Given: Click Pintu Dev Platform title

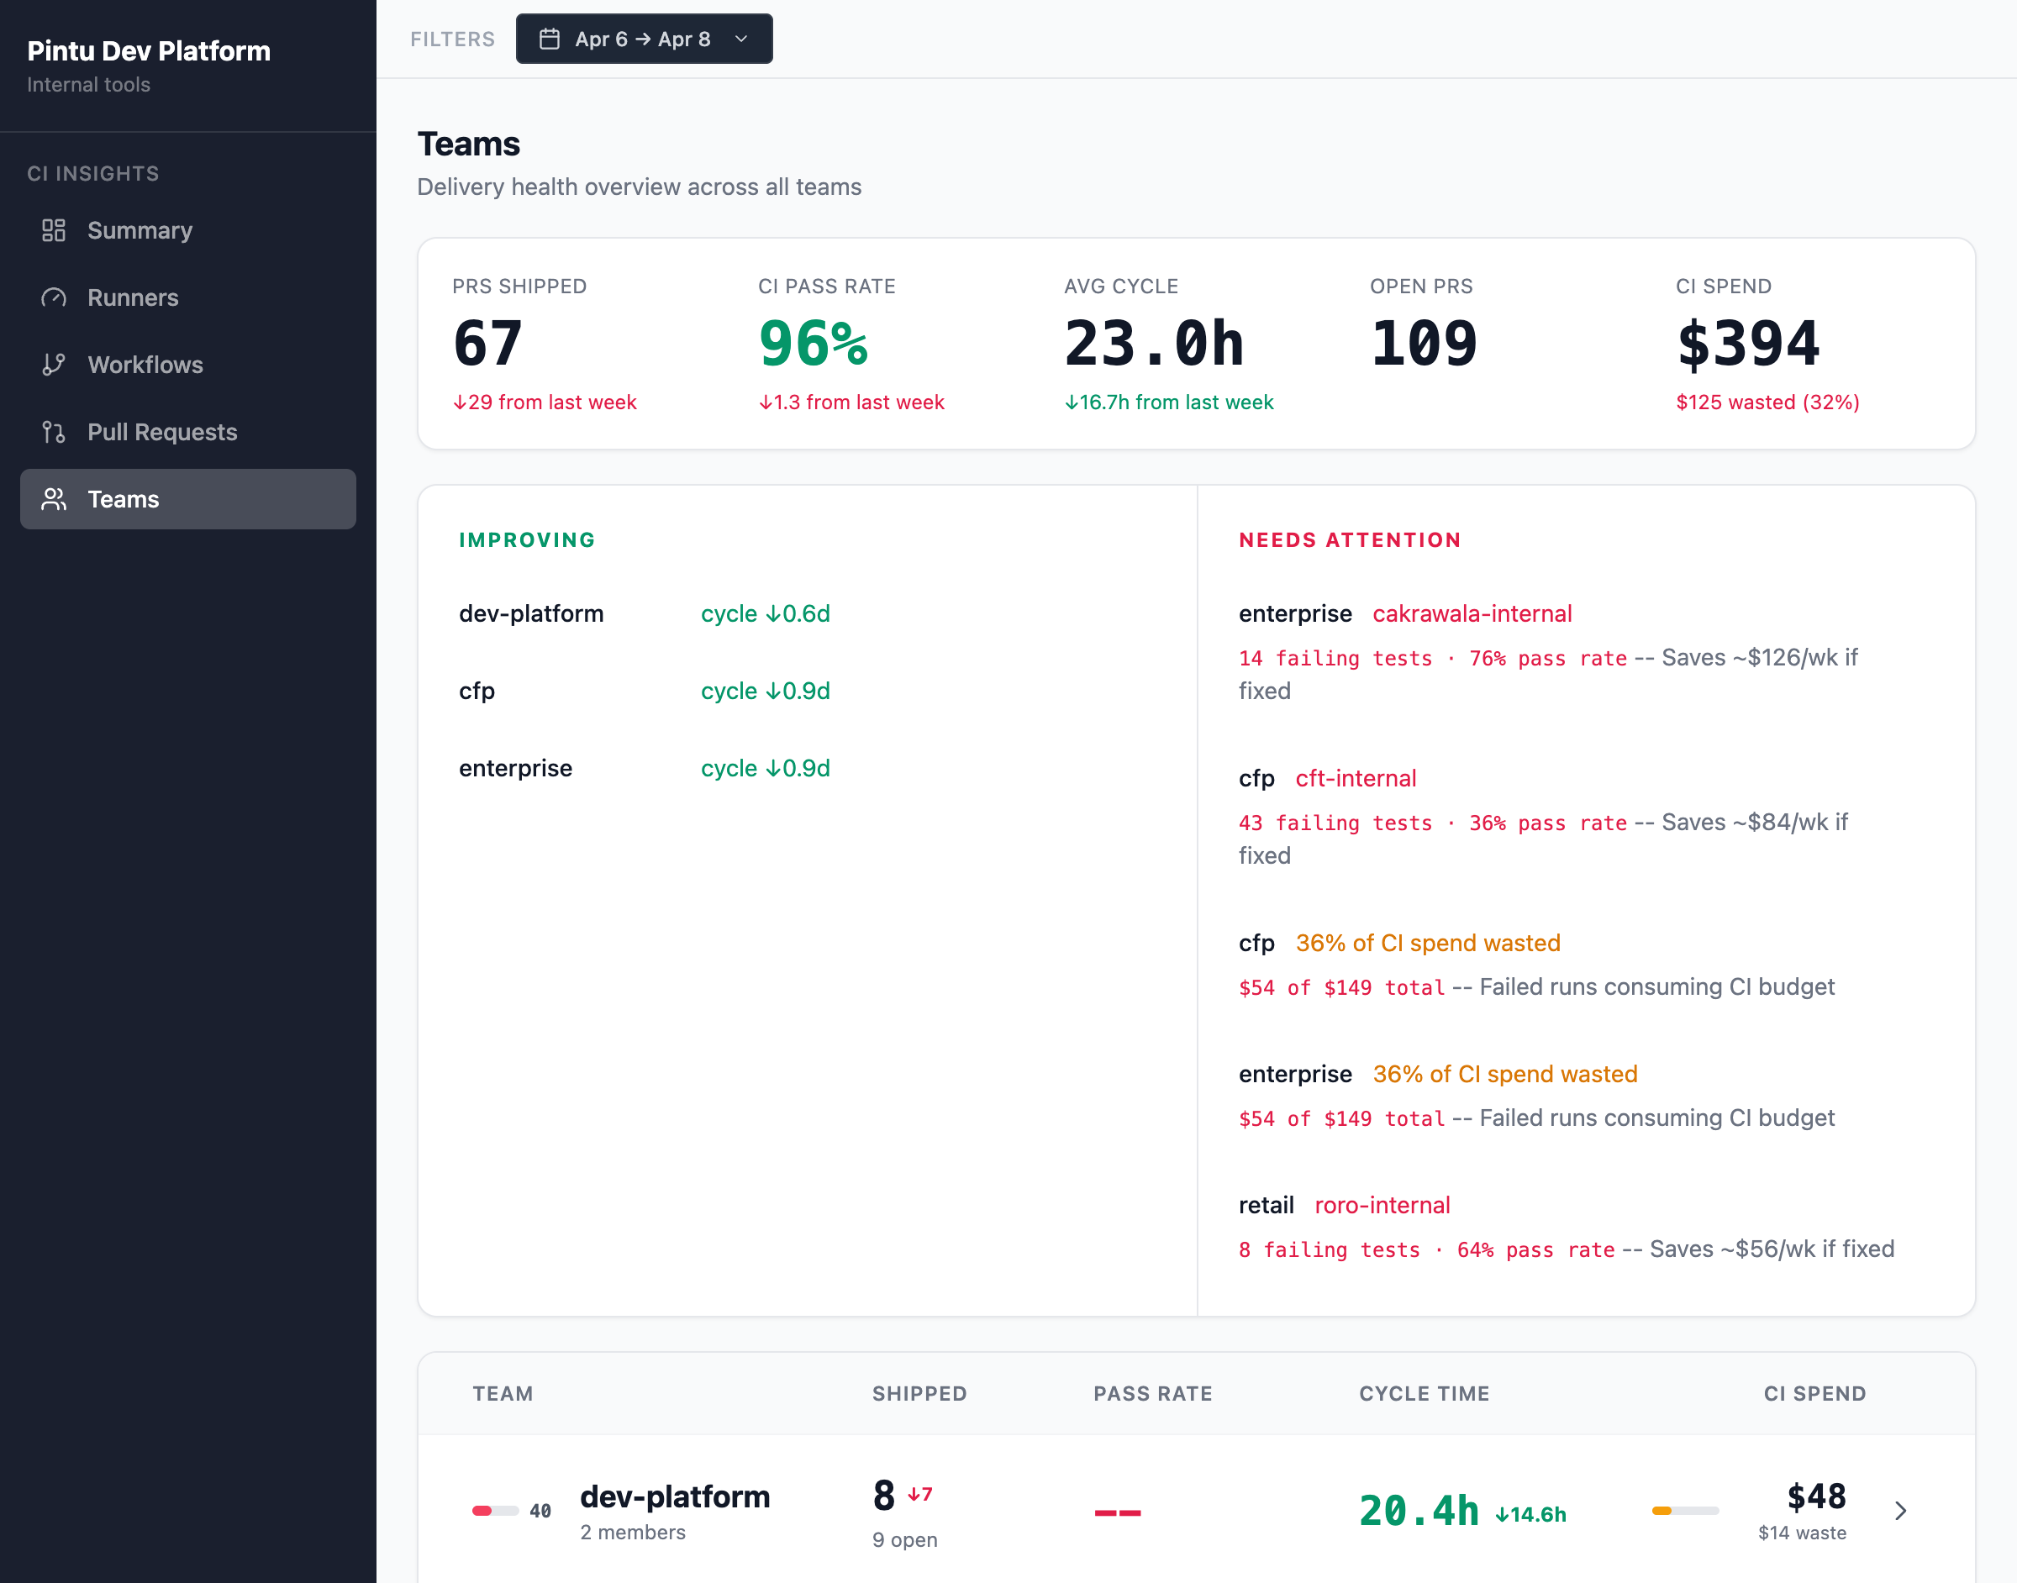Looking at the screenshot, I should (x=148, y=51).
